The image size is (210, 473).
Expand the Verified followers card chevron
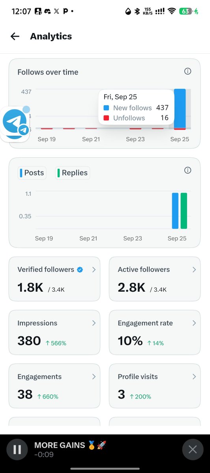pos(94,270)
